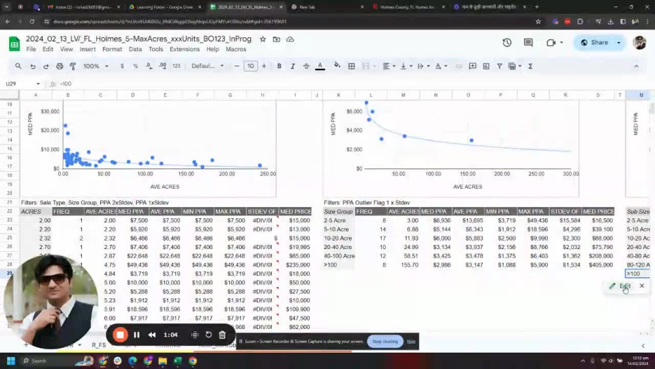Restart the Loom recording

coord(208,335)
